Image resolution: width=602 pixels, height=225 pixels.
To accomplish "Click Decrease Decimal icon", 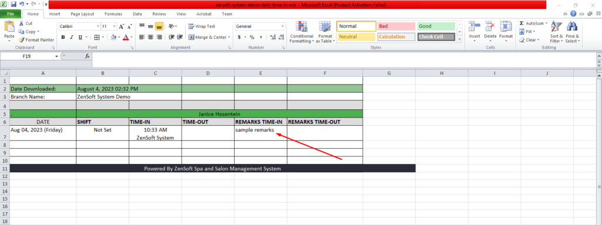I will pyautogui.click(x=282, y=37).
